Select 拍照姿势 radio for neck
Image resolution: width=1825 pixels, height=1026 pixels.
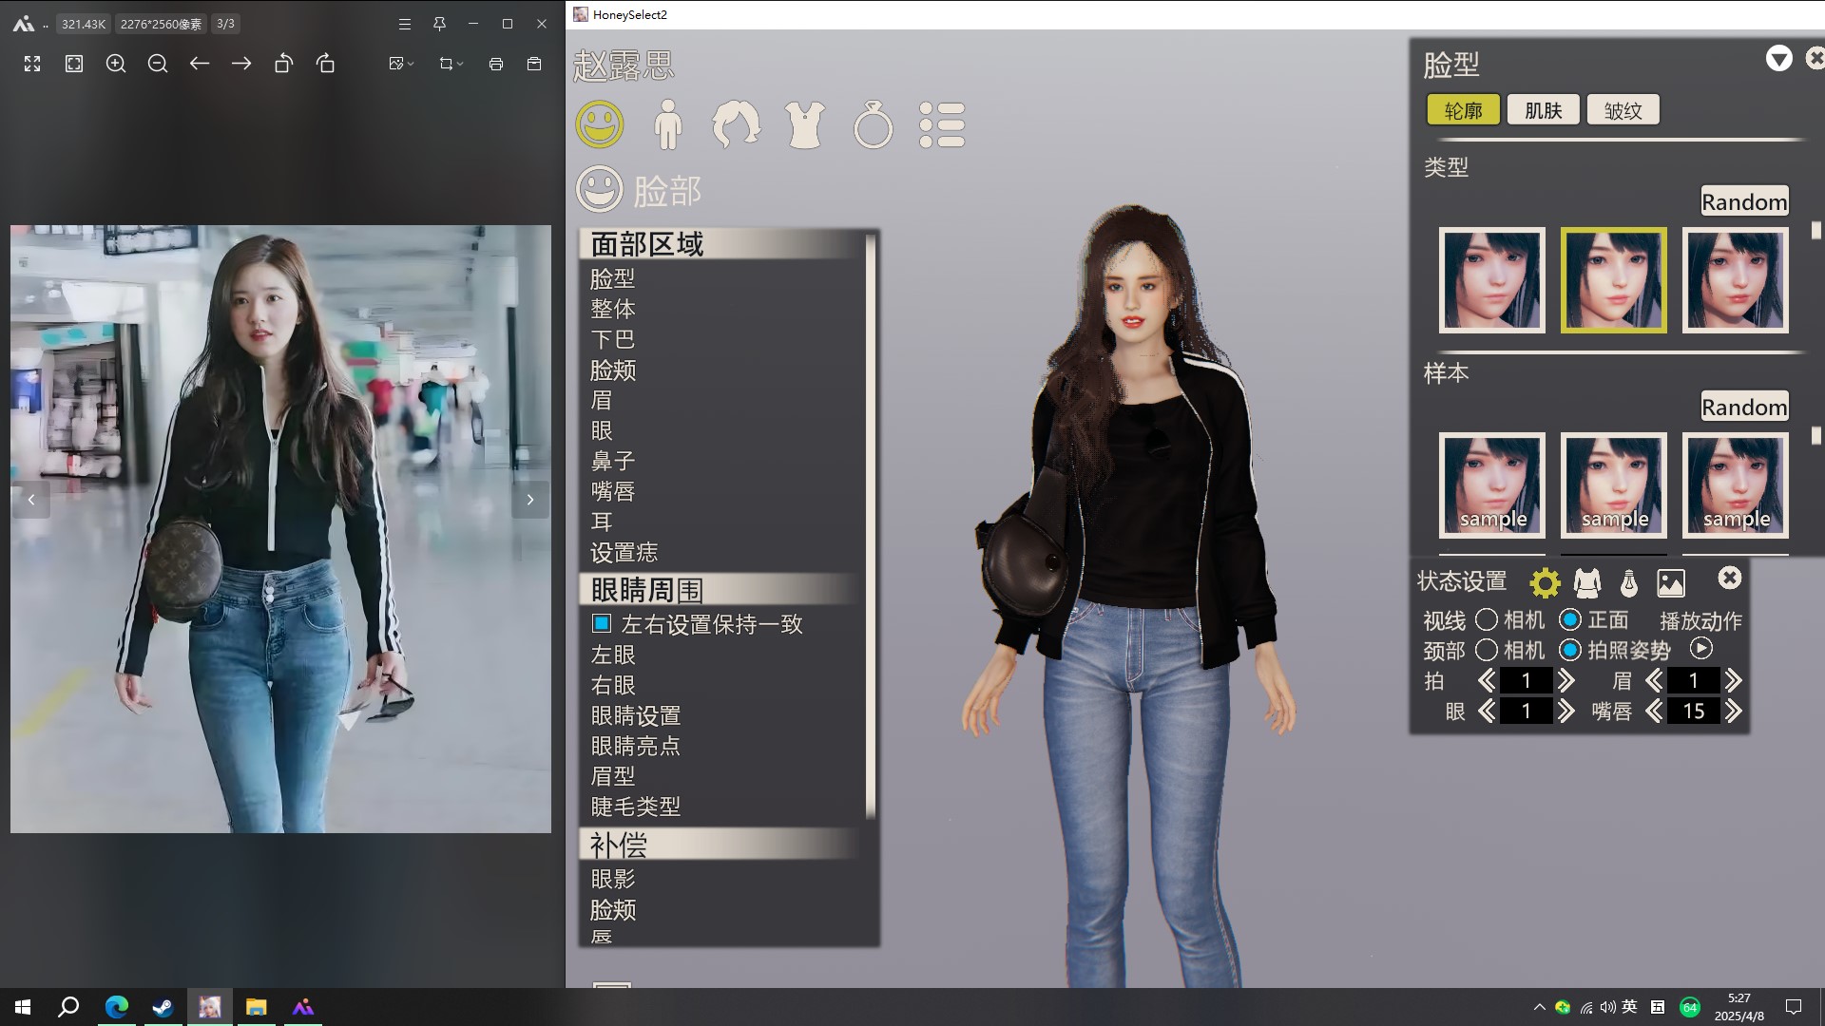pyautogui.click(x=1570, y=650)
